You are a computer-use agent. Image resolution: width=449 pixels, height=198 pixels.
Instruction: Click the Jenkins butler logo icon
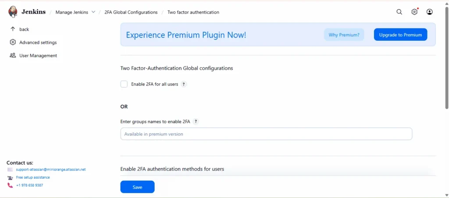click(13, 12)
